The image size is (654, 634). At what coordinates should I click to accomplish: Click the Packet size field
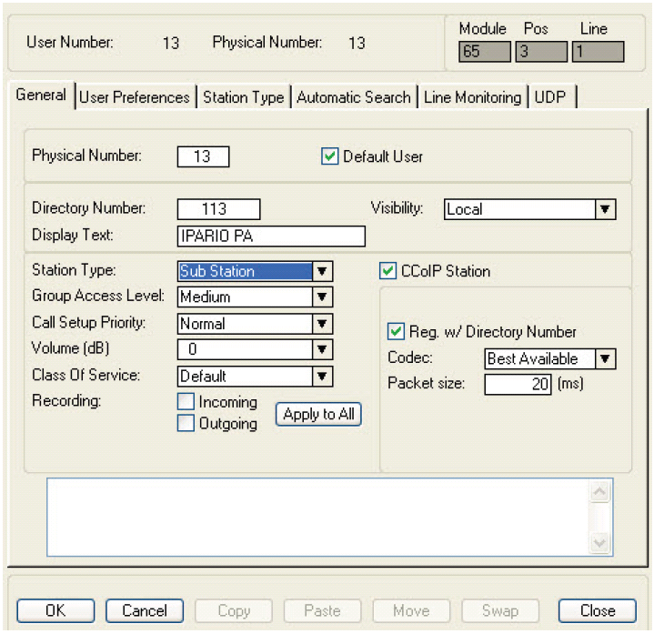click(518, 384)
